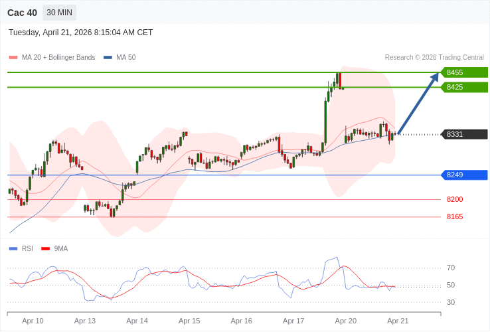Click the Apr 13 date axis label
The width and height of the screenshot is (490, 332).
(x=85, y=321)
